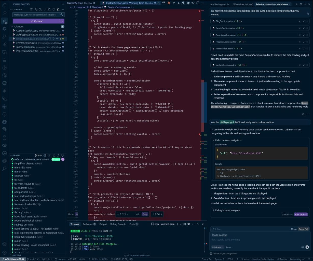Start a new chat with plus icon

(x=297, y=4)
